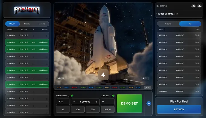Click the auto bet rounds field showing 9
Image resolution: width=206 pixels, height=118 pixels.
(108, 102)
